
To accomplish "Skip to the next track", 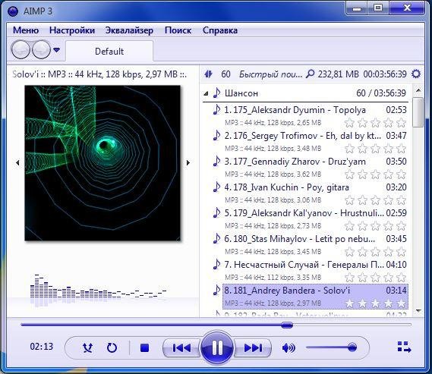I will (x=253, y=348).
